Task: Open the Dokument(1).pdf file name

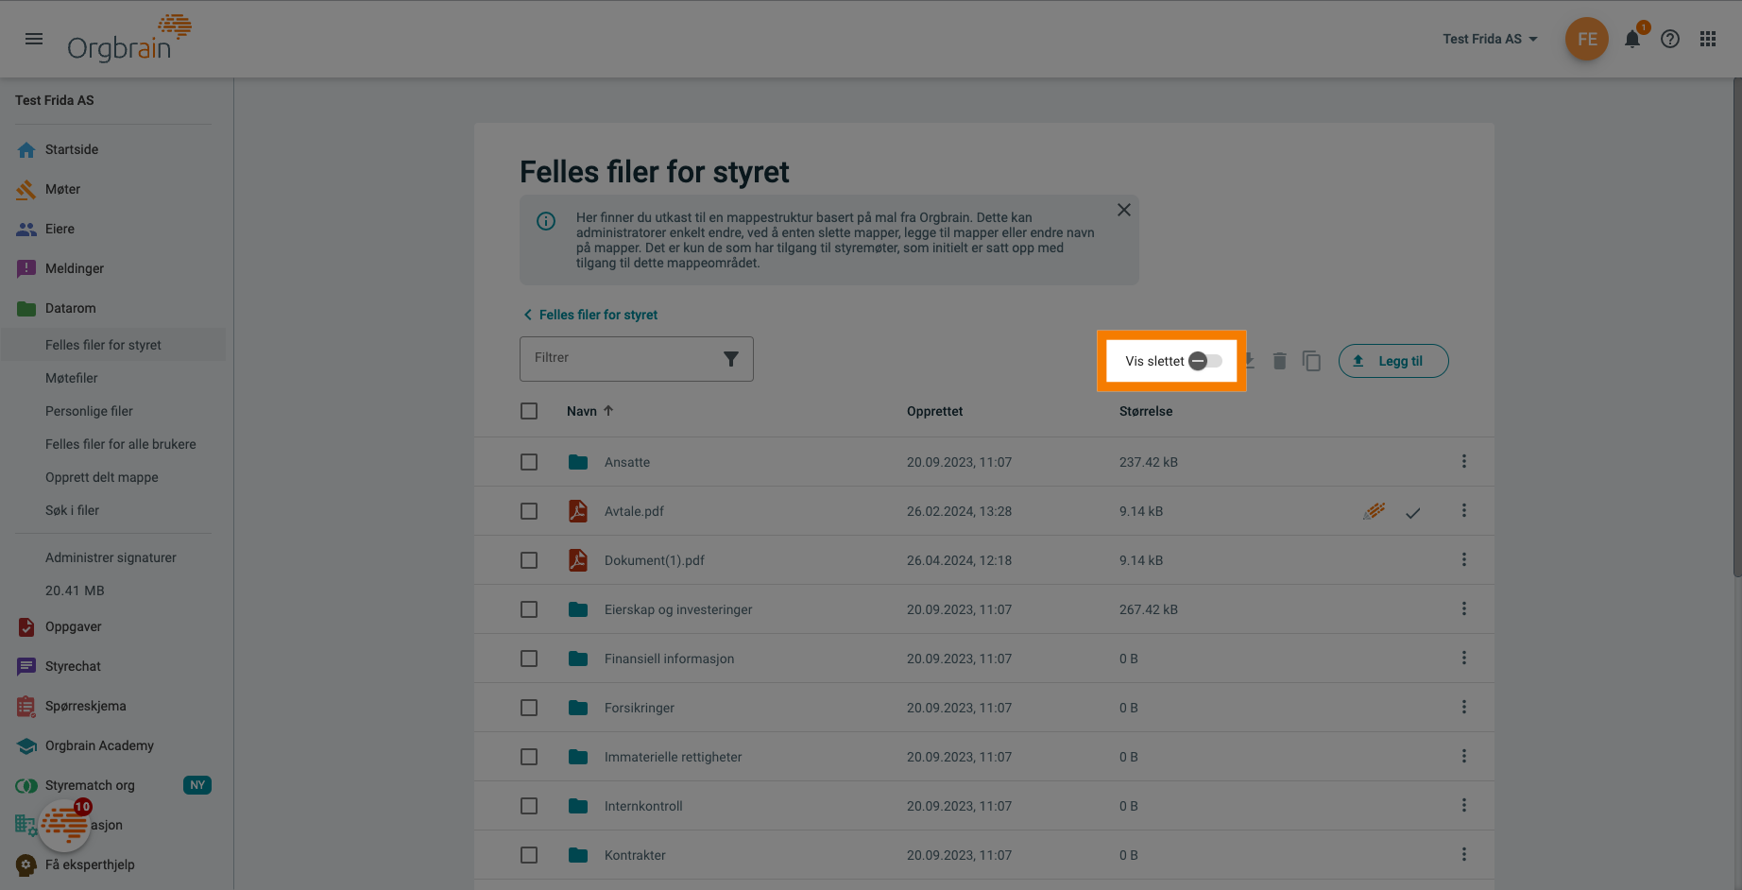Action: [655, 560]
